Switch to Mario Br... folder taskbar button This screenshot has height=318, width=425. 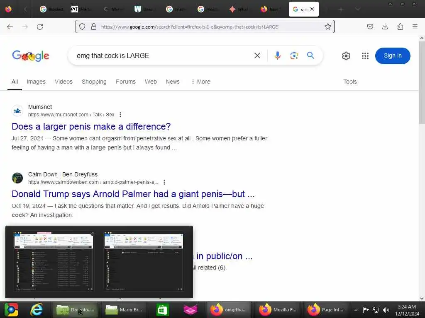[x=125, y=310]
